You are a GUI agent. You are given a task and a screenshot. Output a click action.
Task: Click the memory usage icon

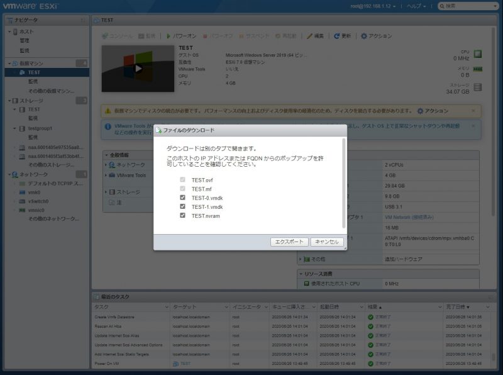click(478, 69)
